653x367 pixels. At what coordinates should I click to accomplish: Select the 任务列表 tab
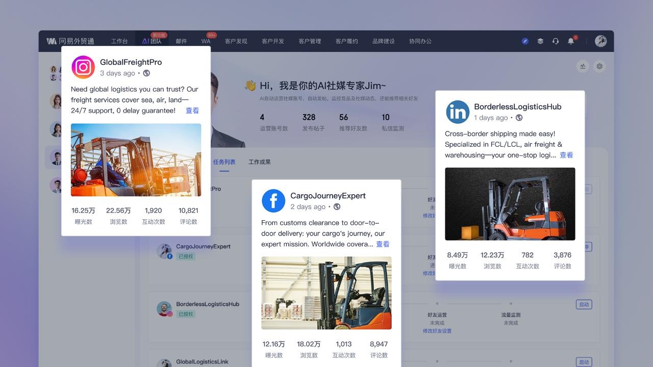pyautogui.click(x=224, y=162)
